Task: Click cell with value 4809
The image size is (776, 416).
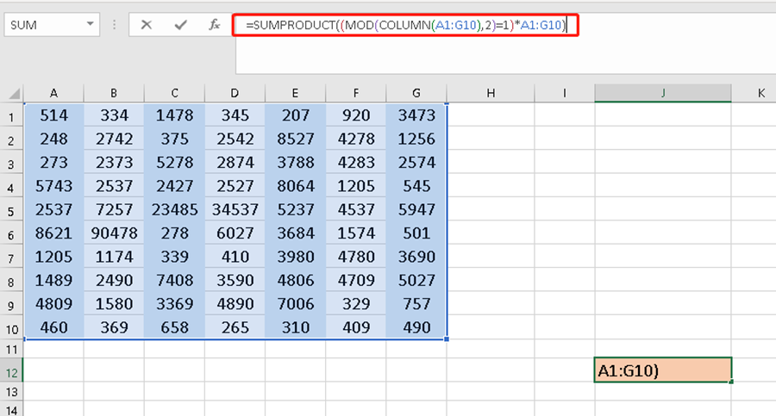Action: click(x=53, y=304)
